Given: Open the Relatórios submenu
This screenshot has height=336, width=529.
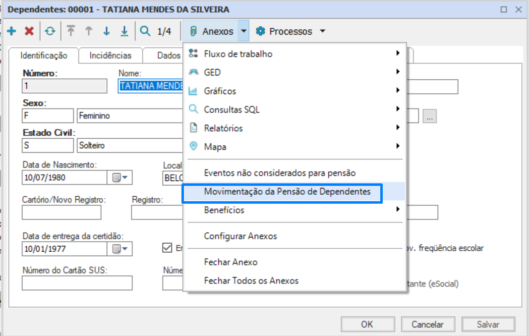Looking at the screenshot, I should [294, 128].
